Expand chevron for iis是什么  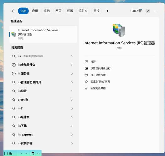coord(72,117)
